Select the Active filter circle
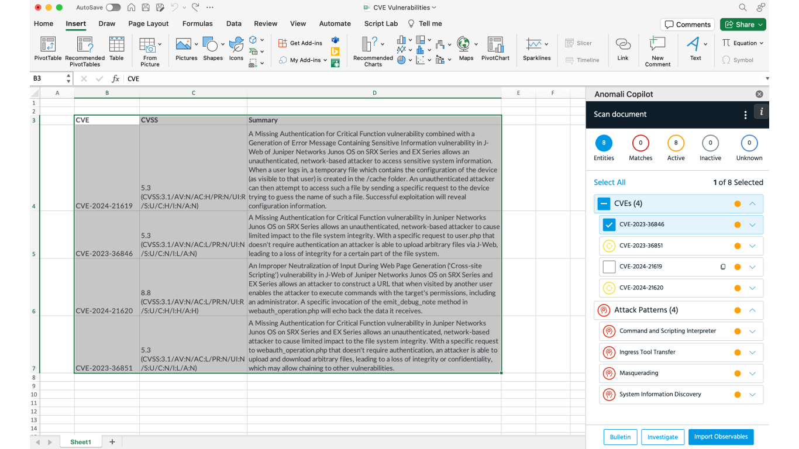799x449 pixels. pyautogui.click(x=676, y=143)
